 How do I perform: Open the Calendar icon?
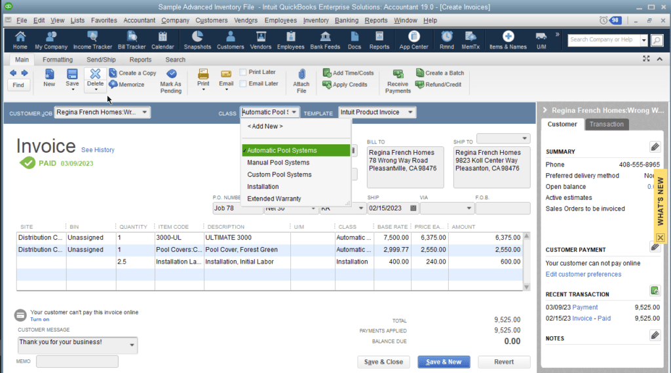(x=163, y=40)
